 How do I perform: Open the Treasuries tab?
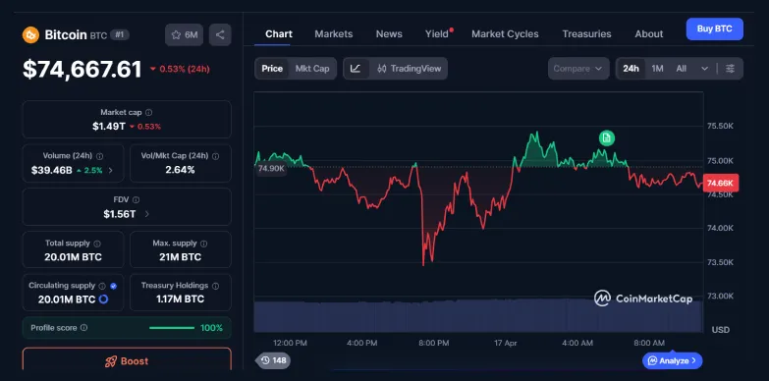click(586, 33)
